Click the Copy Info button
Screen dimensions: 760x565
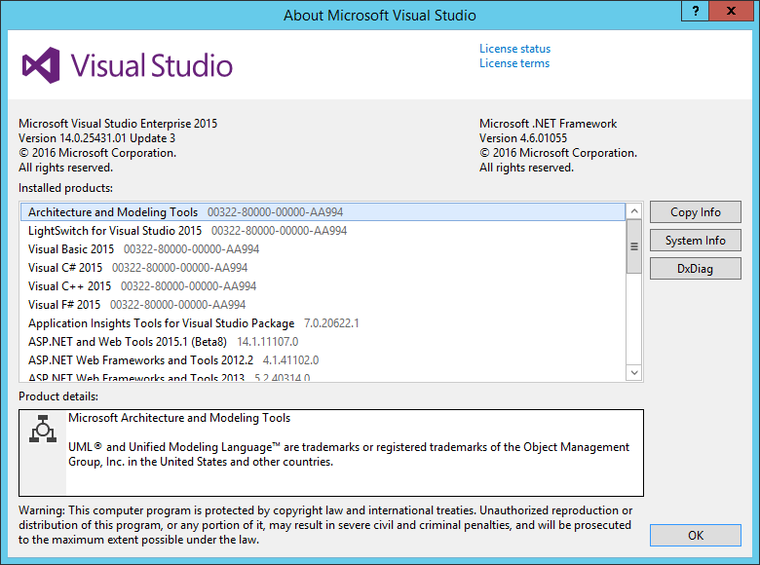(695, 212)
